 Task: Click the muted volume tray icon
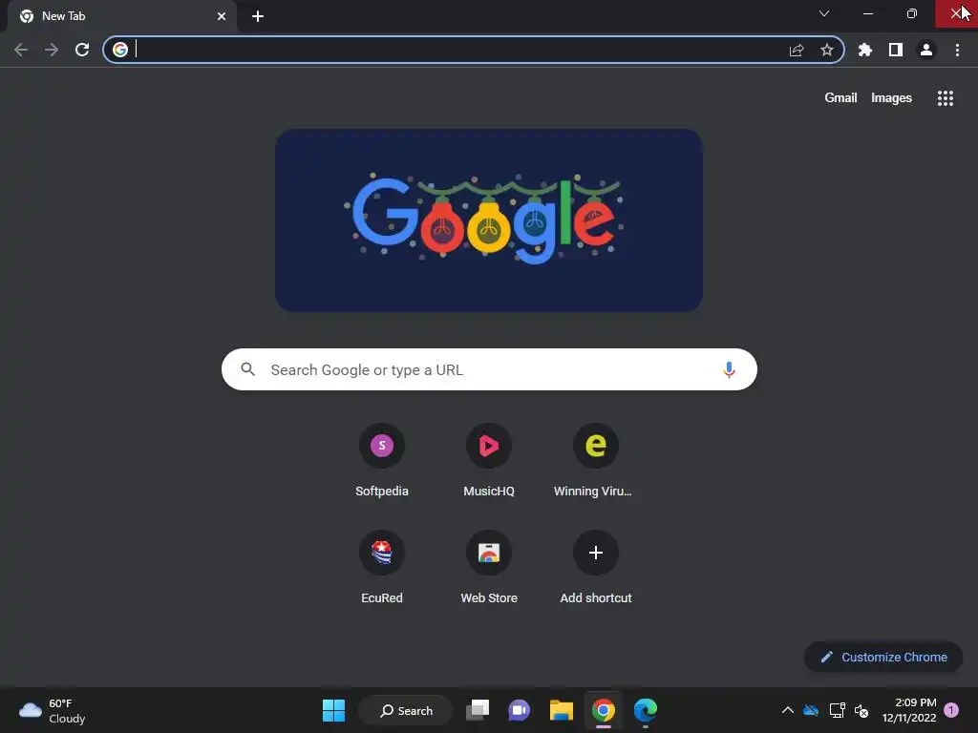(x=862, y=710)
